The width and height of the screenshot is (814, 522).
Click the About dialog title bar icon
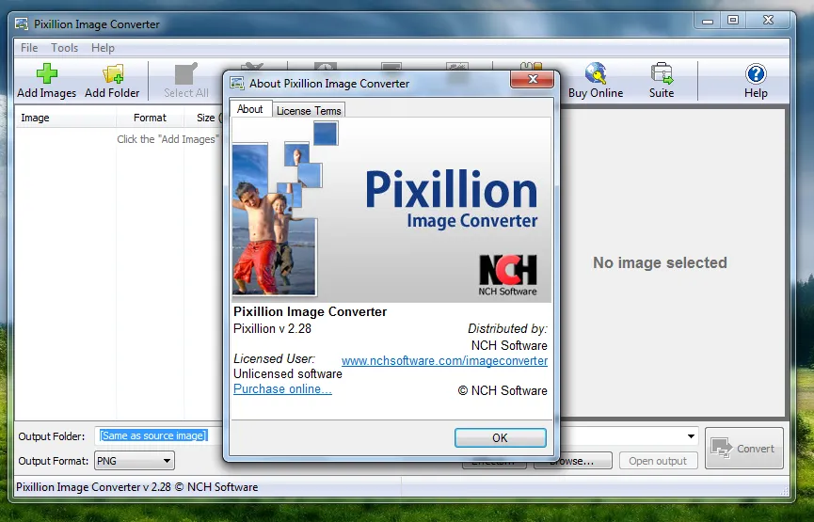pos(237,83)
